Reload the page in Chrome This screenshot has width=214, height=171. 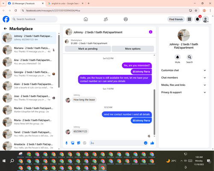[16, 11]
